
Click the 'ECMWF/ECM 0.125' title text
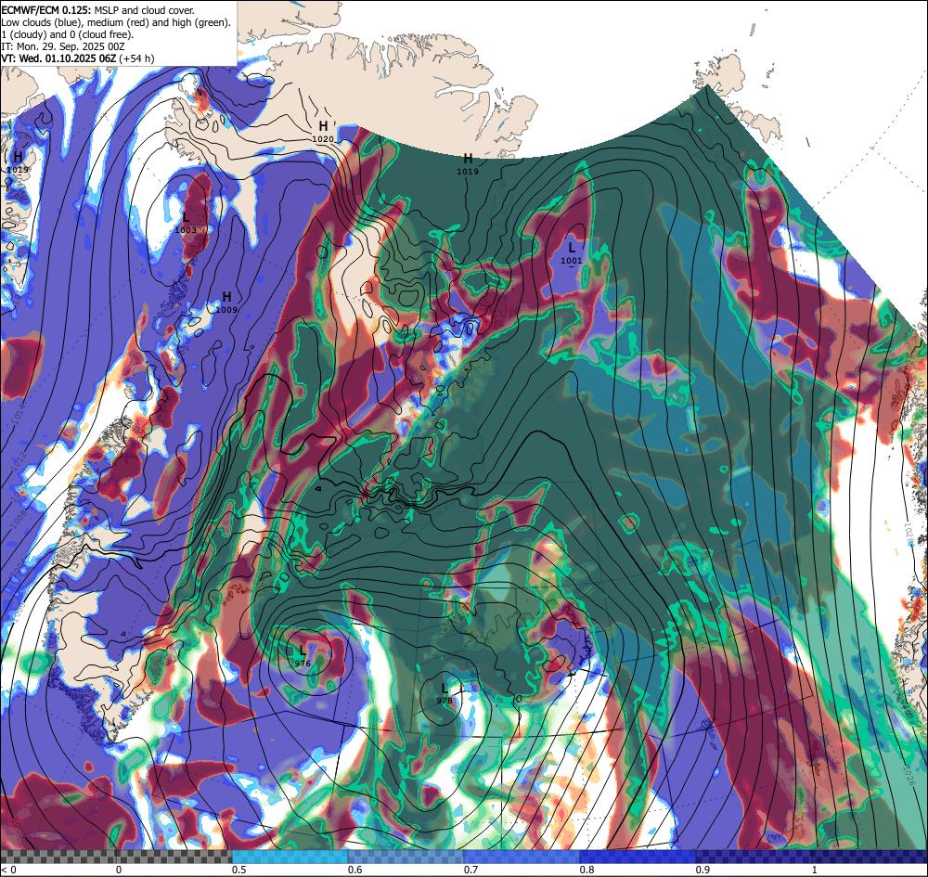[46, 10]
